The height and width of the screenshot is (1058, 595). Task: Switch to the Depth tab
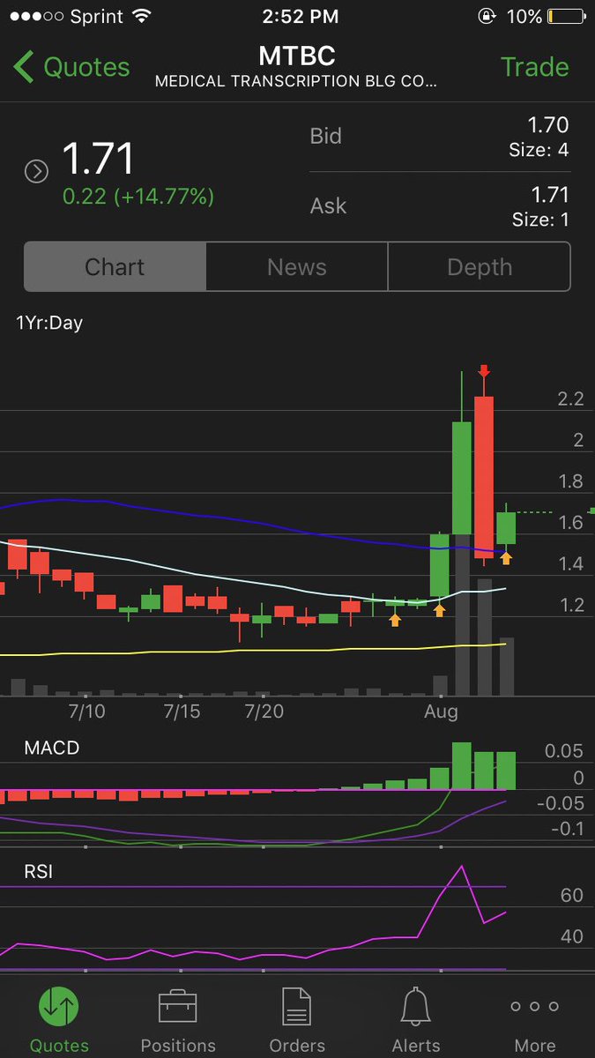480,267
